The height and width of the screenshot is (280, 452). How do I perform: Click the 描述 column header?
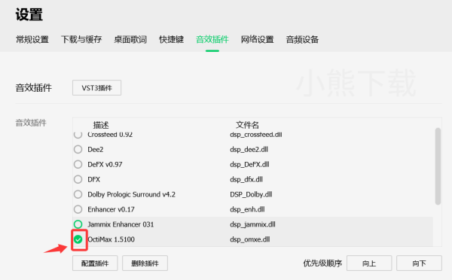pos(101,125)
